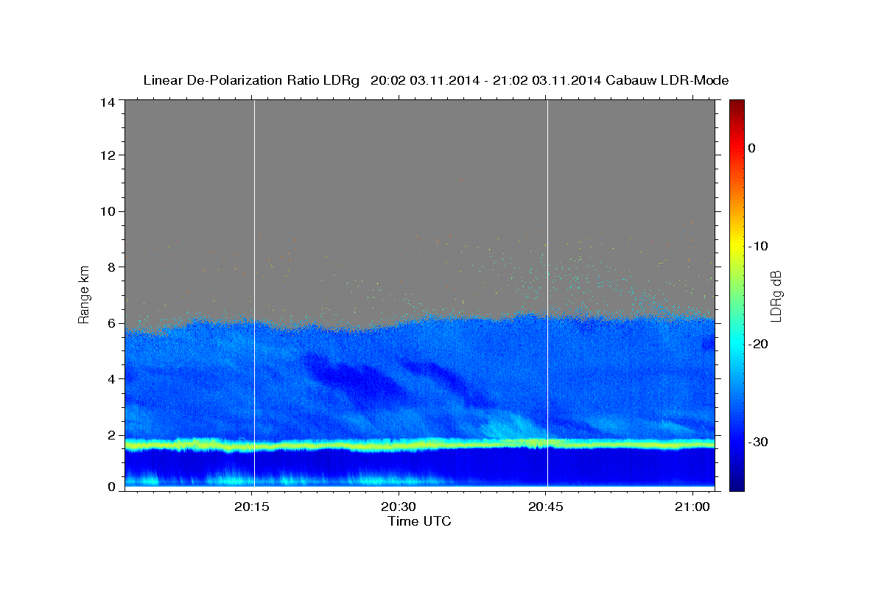The height and width of the screenshot is (589, 884).
Task: Click the 20:45 time axis label
Action: pyautogui.click(x=546, y=508)
